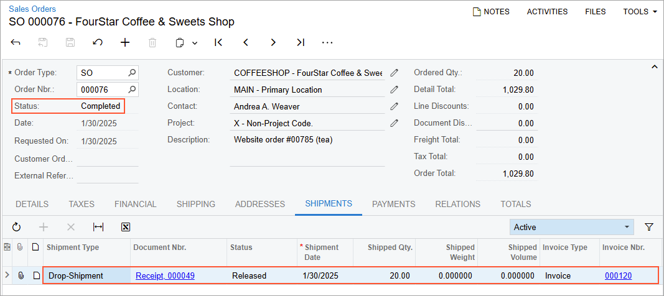Screen dimensions: 664x296
Task: Open the Payments tab
Action: (393, 204)
